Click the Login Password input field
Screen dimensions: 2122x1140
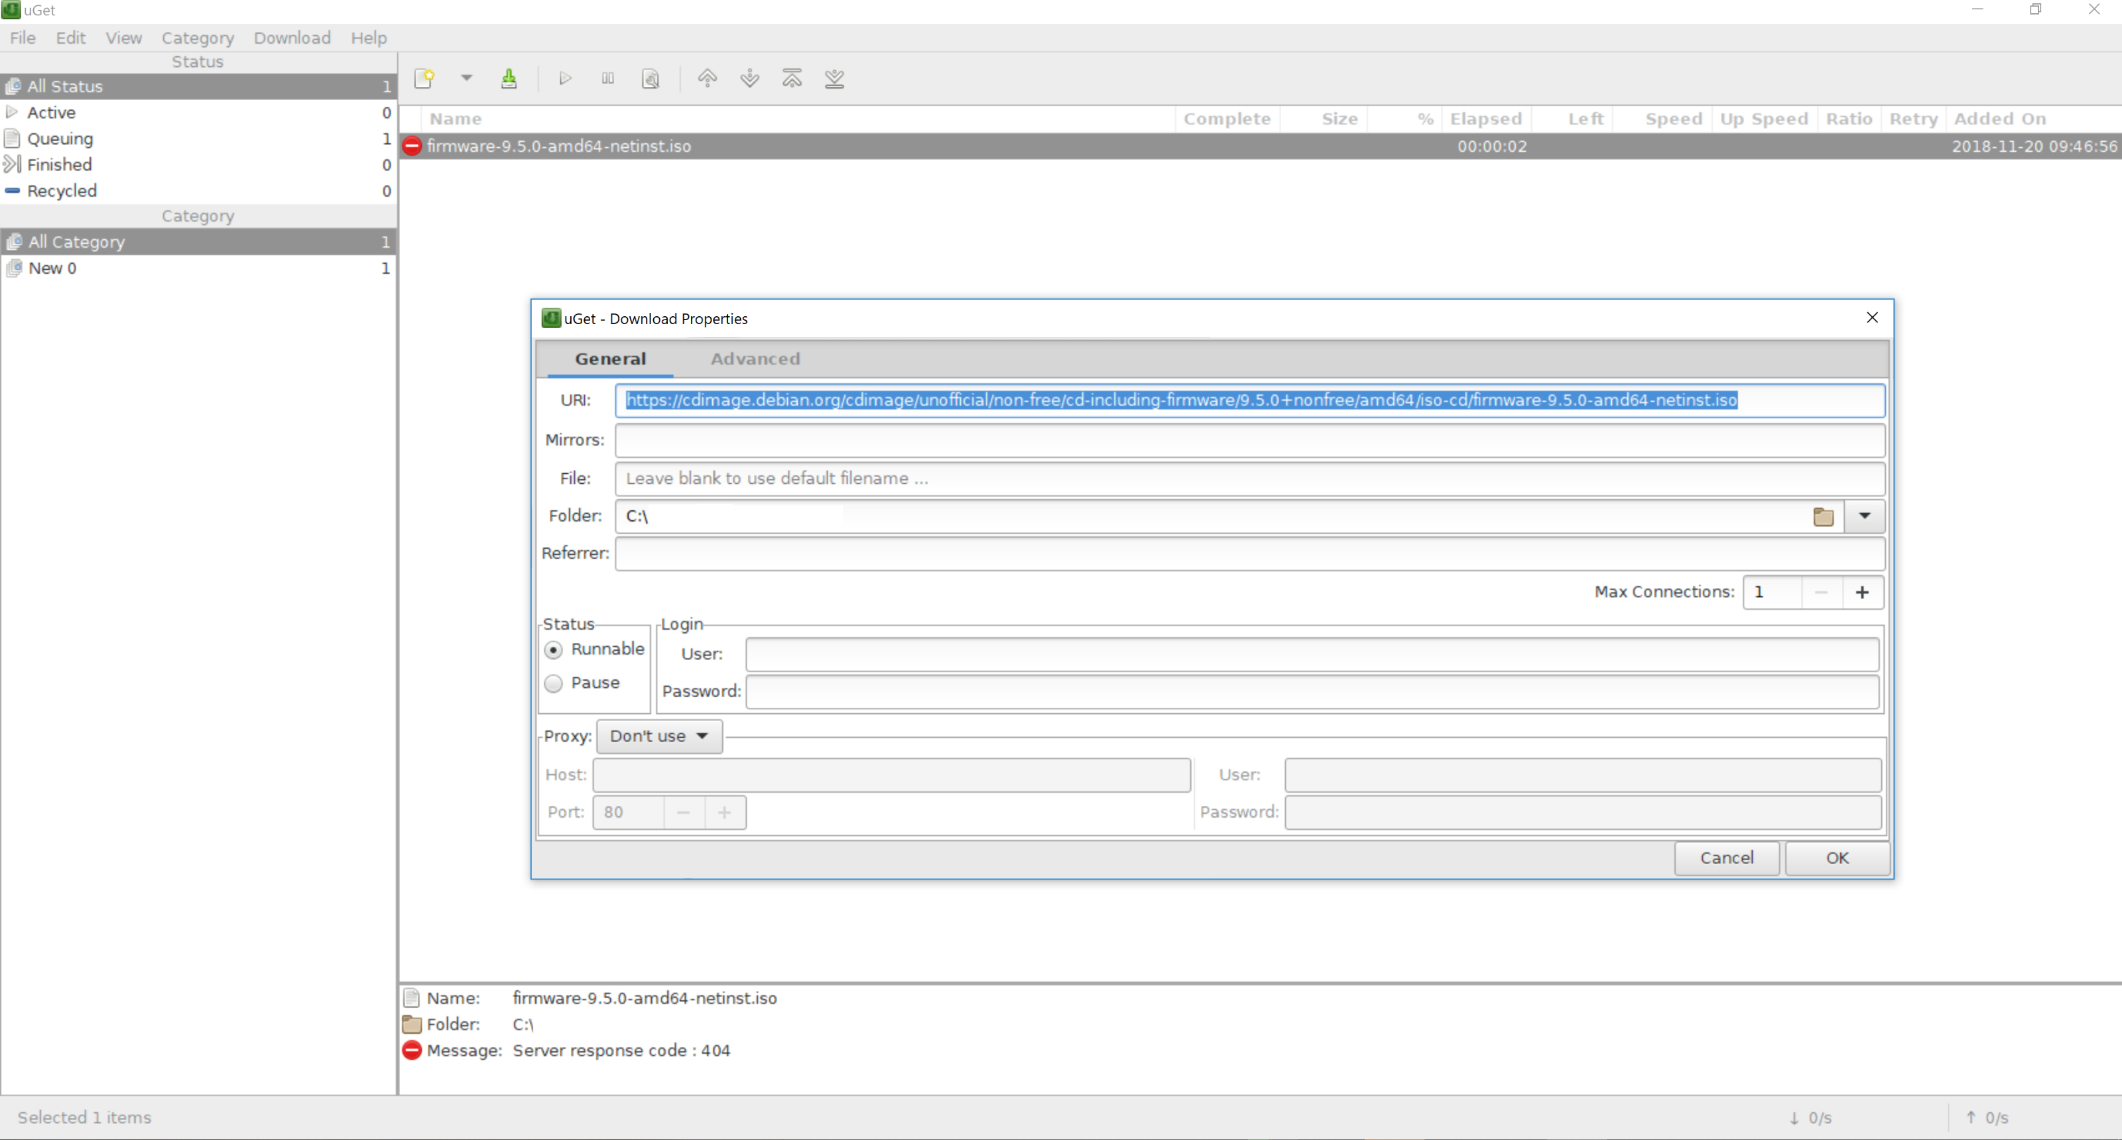(1312, 691)
